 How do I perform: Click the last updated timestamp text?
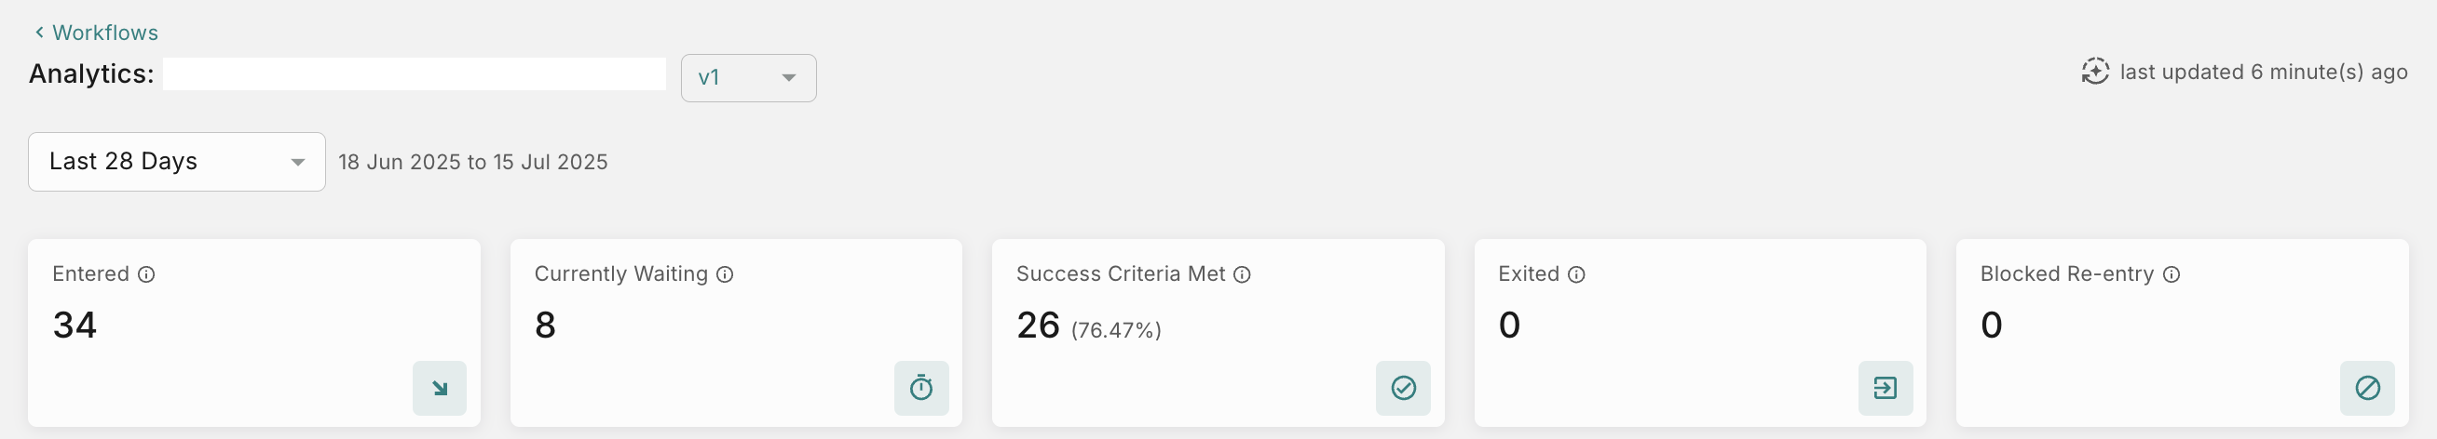click(2263, 73)
